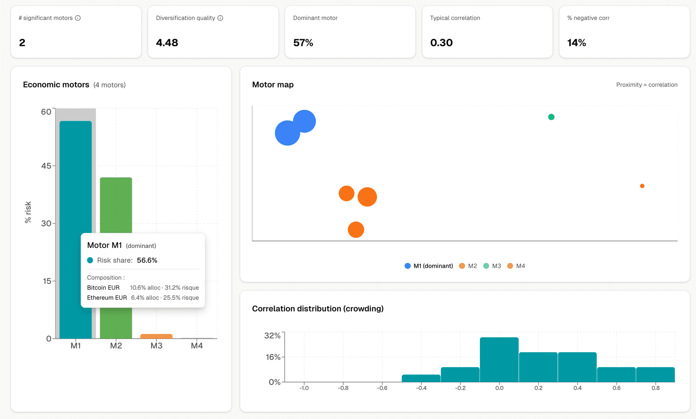Viewport: 696px width, 419px height.
Task: Click the Typical correlation card
Action: tap(487, 32)
